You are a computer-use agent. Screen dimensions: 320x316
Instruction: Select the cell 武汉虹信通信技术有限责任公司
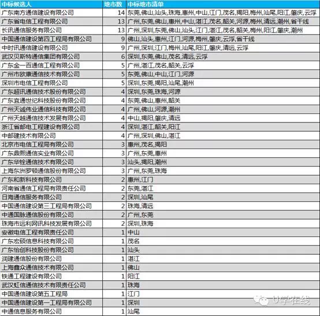tap(51, 285)
